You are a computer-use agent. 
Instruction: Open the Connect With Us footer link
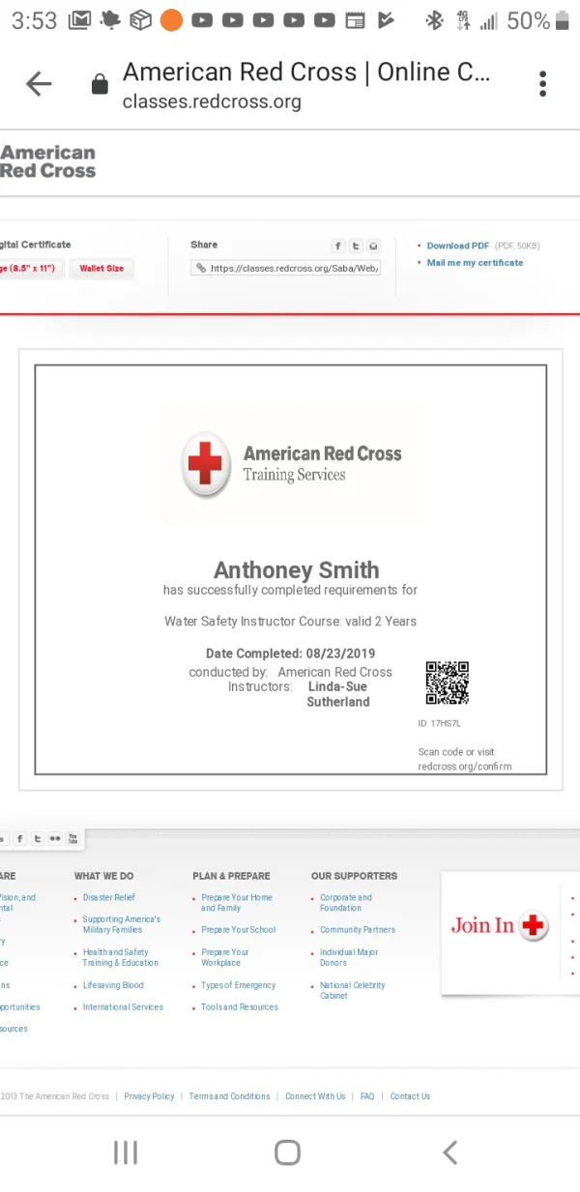coord(315,1096)
